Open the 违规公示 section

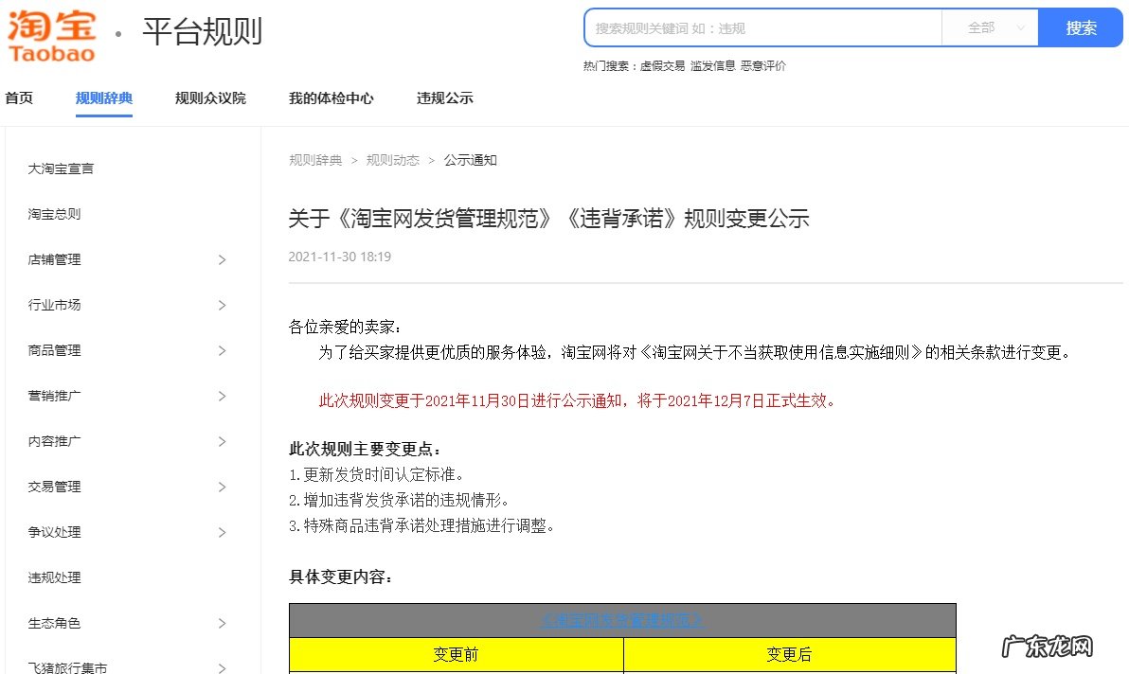[444, 98]
